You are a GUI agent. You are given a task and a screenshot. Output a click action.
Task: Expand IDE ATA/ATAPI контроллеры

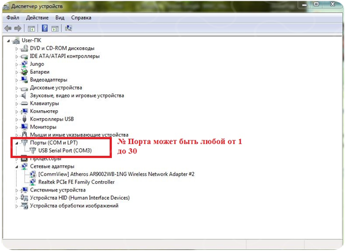point(17,57)
